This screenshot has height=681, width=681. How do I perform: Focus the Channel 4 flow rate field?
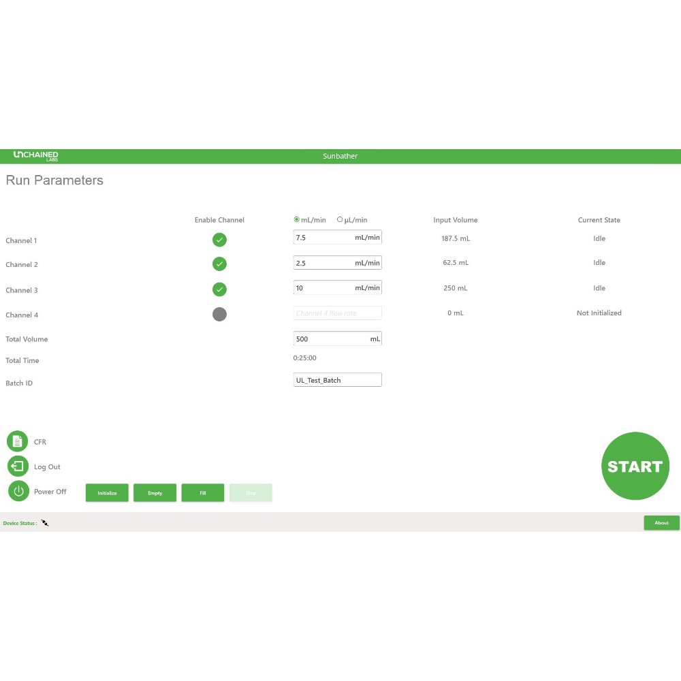click(337, 313)
